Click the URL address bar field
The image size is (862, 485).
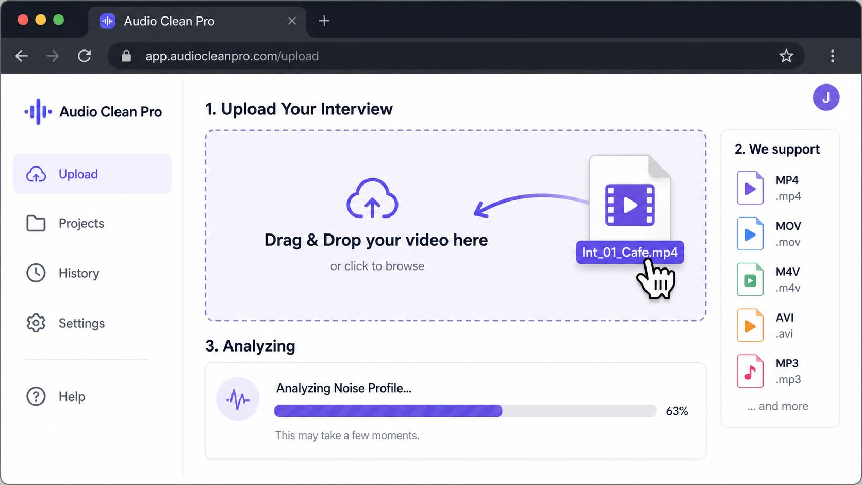tap(456, 56)
